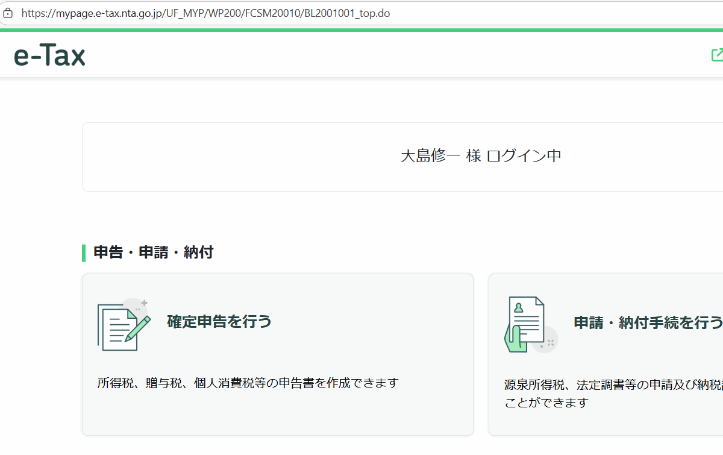This screenshot has height=455, width=723.
Task: Click the user name 大島修一
Action: (431, 156)
